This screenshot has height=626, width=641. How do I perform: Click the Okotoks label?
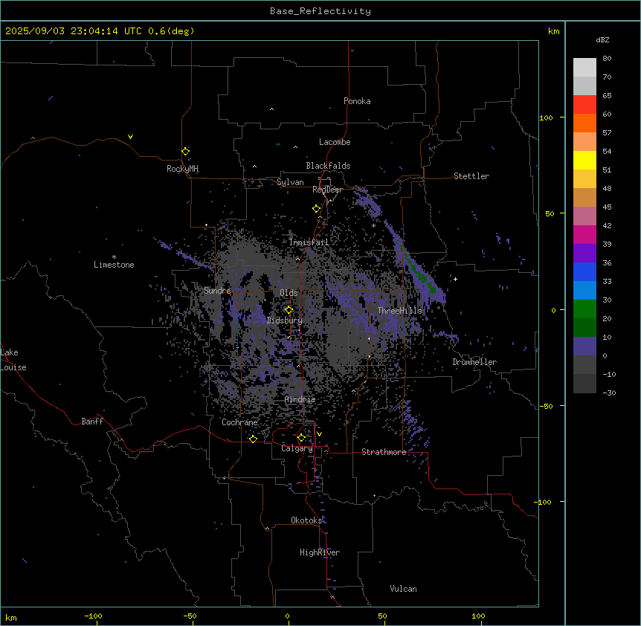click(x=306, y=520)
